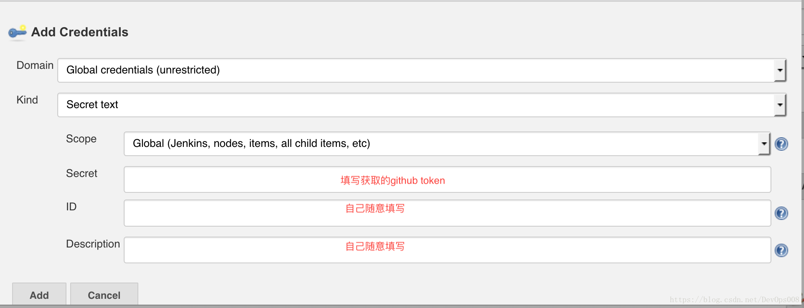Open help for the Scope field
The width and height of the screenshot is (804, 308).
(x=781, y=144)
